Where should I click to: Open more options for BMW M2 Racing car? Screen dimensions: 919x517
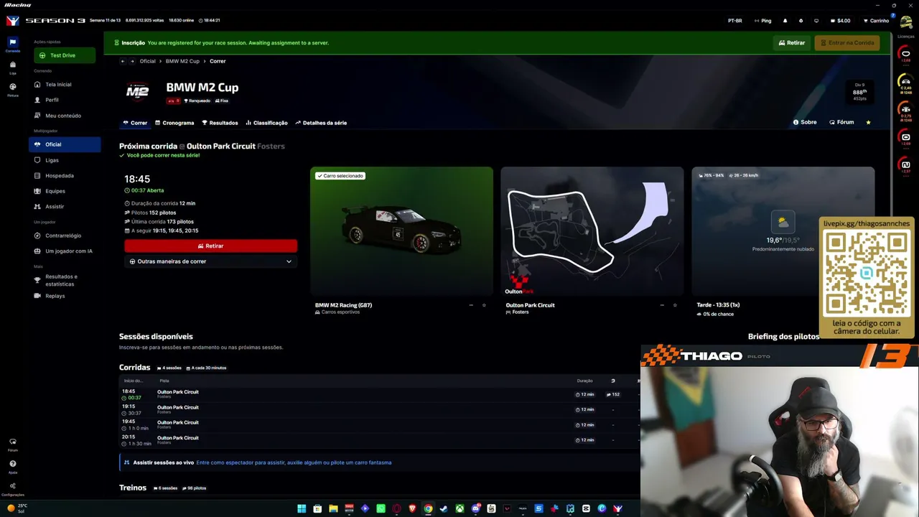coord(471,305)
